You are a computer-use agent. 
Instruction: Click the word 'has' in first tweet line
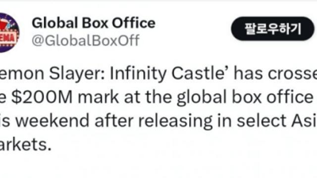pyautogui.click(x=248, y=74)
